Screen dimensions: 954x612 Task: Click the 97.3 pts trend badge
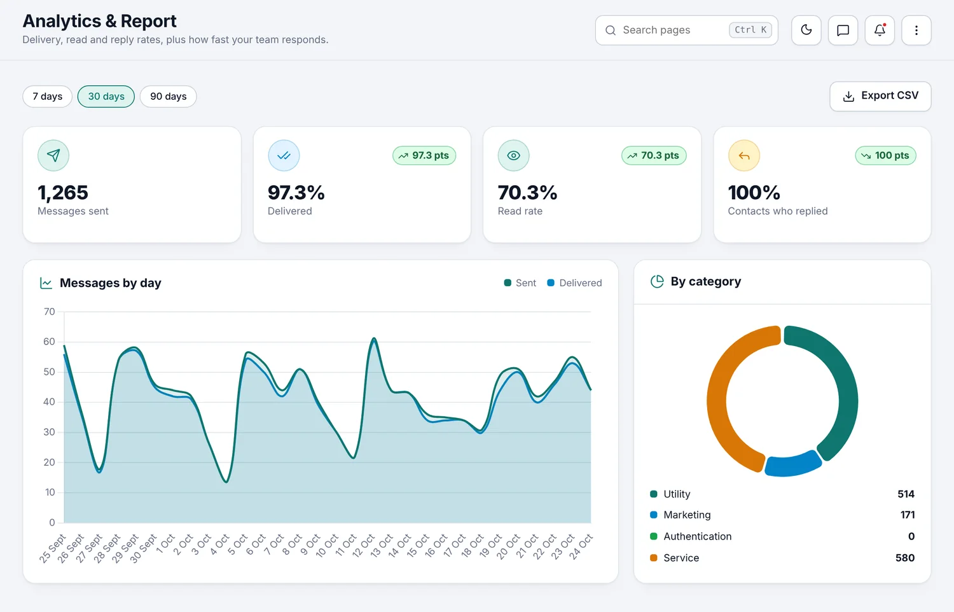click(424, 155)
